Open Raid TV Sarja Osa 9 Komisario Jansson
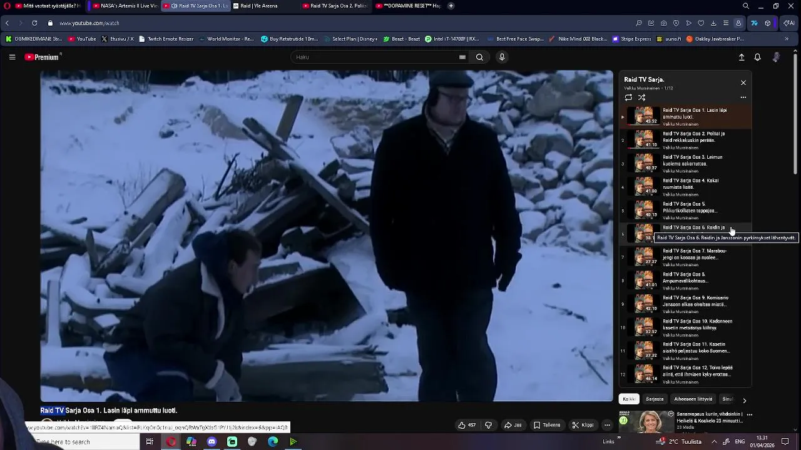Viewport: 801px width, 450px height. tap(685, 304)
